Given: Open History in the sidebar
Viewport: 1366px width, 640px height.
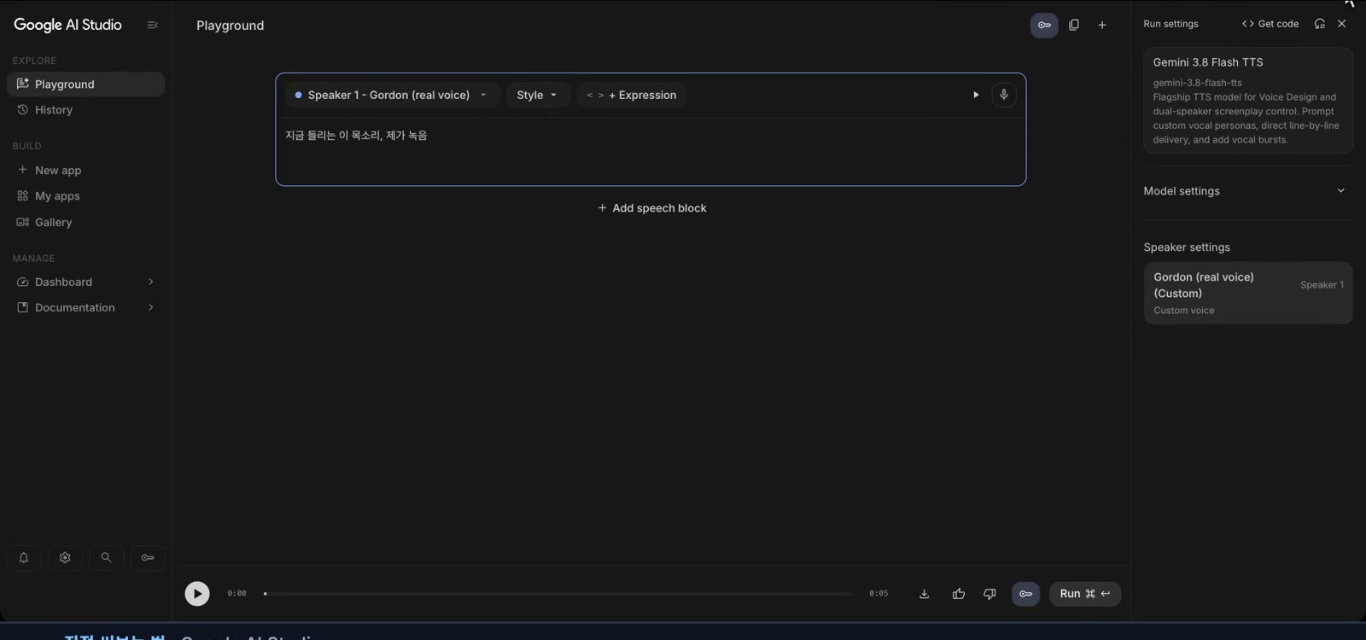Looking at the screenshot, I should coord(85,110).
